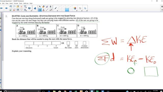163x92 pixels.
Task: Click ranking box 1 Greatest
Action: pyautogui.click(x=29, y=43)
